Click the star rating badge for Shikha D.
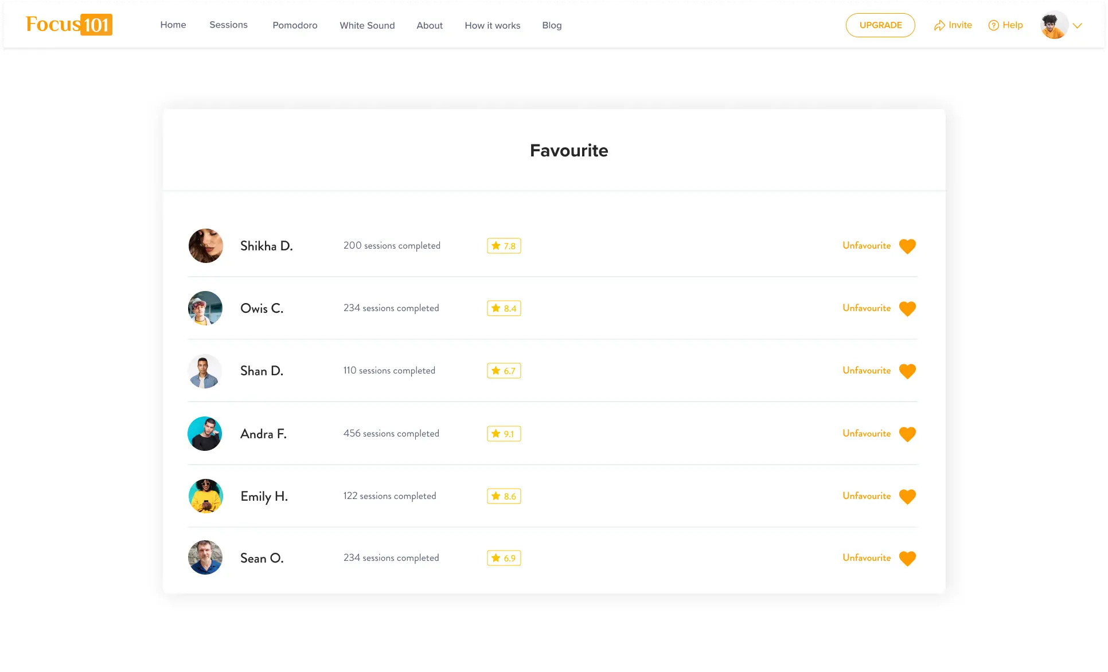Viewport: 1108px width, 672px height. pos(504,246)
